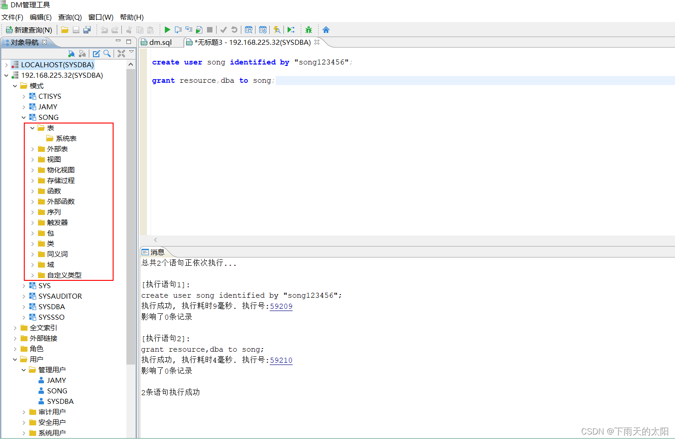The height and width of the screenshot is (440, 675).
Task: Maximize the 对象导航 panel
Action: click(129, 41)
